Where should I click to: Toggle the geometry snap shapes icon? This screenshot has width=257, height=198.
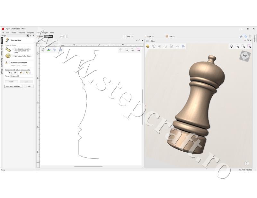245,36
